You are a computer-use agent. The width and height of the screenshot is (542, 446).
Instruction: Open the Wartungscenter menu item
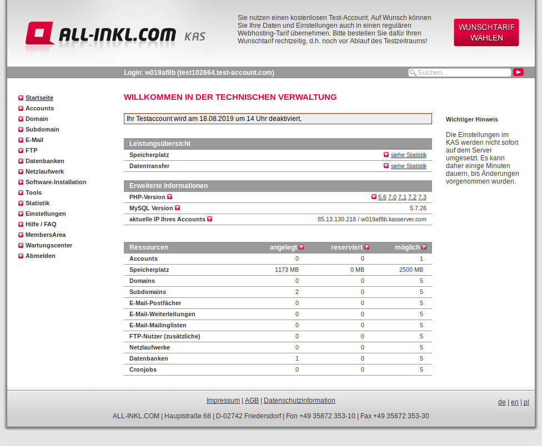49,245
